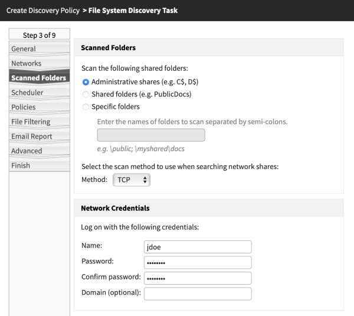
Task: Click the Name field containing jdoe
Action: click(x=198, y=247)
